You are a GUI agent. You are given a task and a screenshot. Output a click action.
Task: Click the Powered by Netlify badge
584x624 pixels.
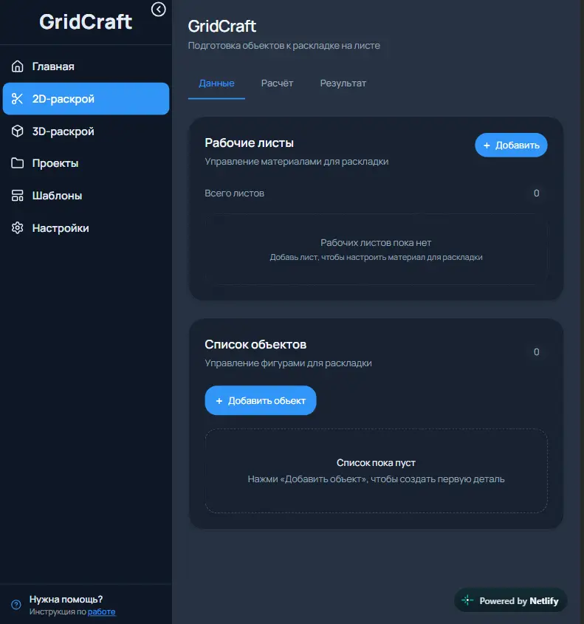pyautogui.click(x=511, y=600)
